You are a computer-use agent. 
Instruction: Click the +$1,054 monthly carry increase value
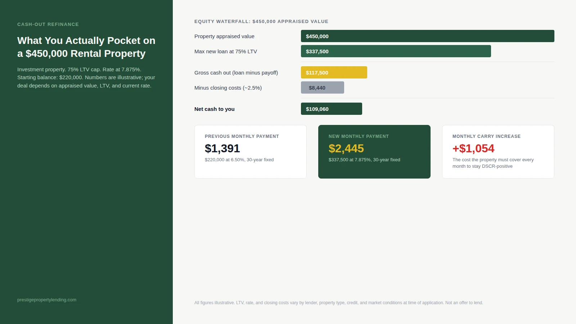tap(473, 148)
